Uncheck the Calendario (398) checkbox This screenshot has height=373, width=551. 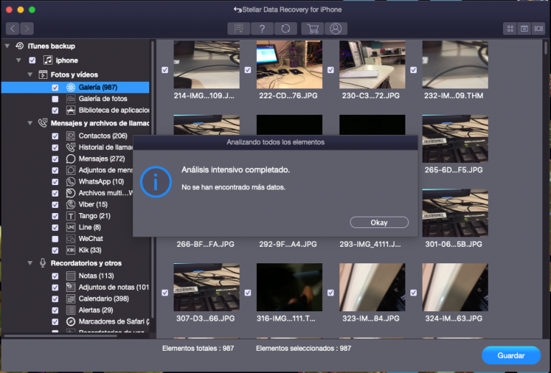(x=55, y=299)
